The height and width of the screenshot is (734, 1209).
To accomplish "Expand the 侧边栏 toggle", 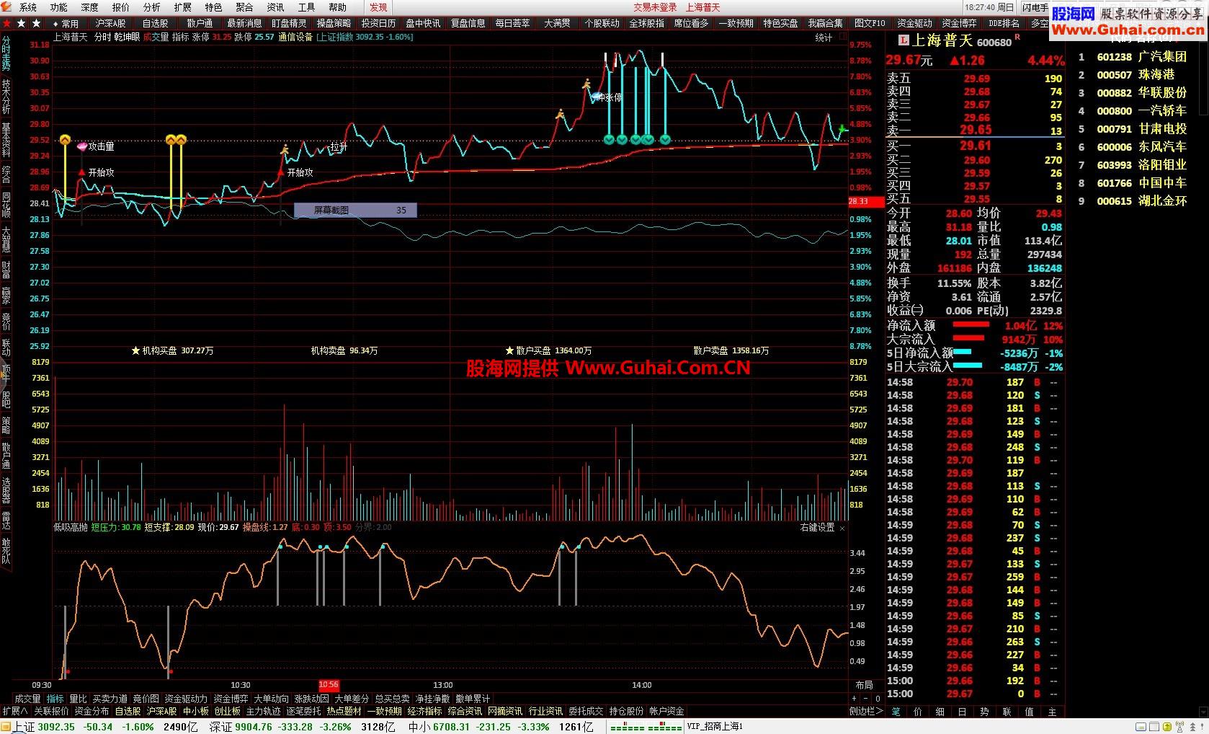I will coord(866,711).
